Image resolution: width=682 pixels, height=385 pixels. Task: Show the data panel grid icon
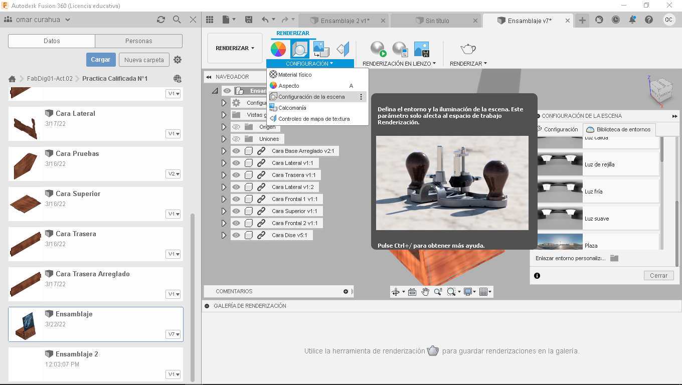[x=210, y=20]
